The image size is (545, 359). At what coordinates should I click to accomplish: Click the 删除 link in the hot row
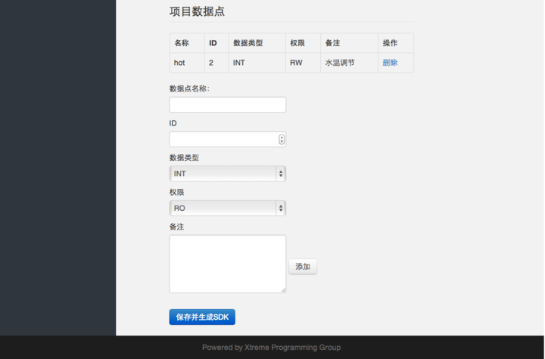point(390,63)
